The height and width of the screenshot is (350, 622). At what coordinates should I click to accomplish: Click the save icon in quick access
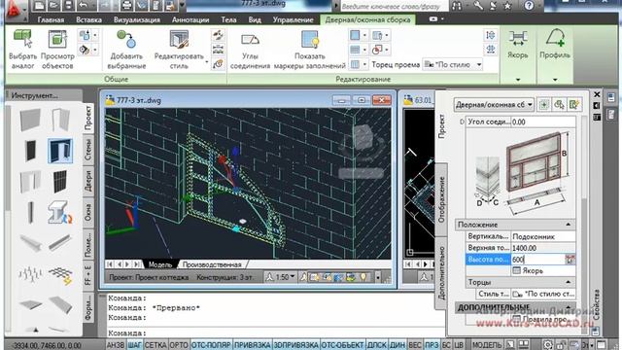[x=69, y=6]
